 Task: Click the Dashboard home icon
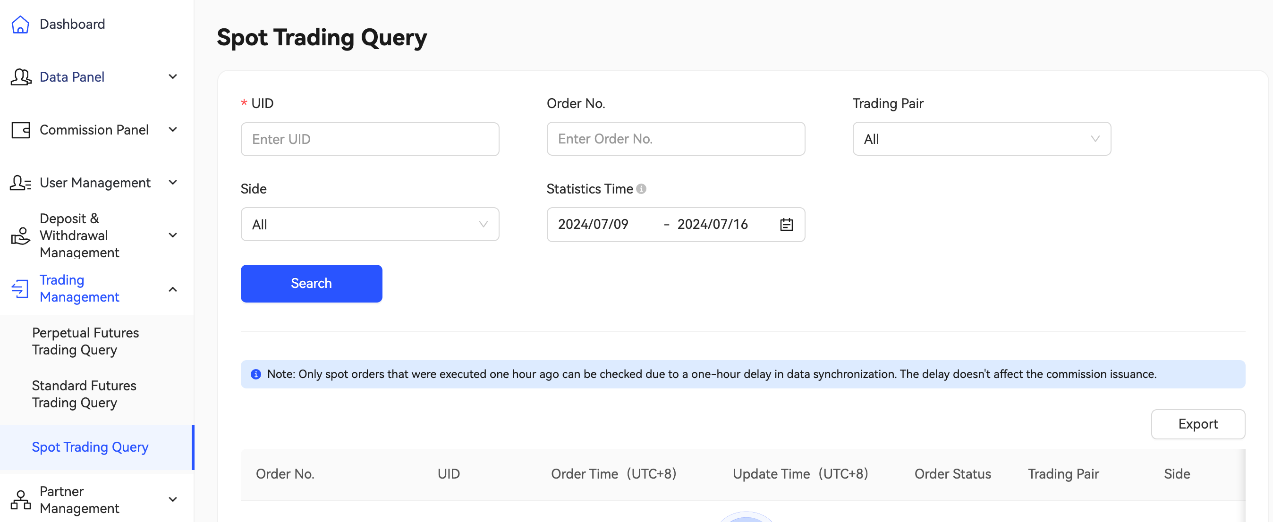(x=20, y=24)
